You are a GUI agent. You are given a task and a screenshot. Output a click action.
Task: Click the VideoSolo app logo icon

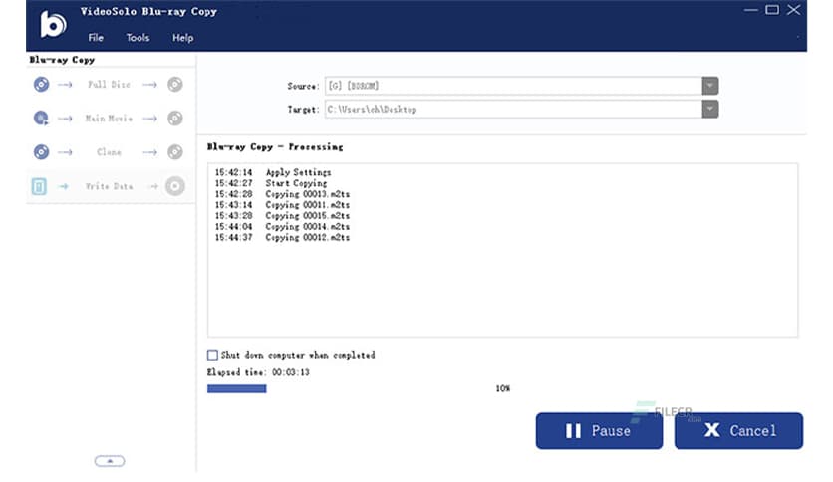[x=53, y=24]
